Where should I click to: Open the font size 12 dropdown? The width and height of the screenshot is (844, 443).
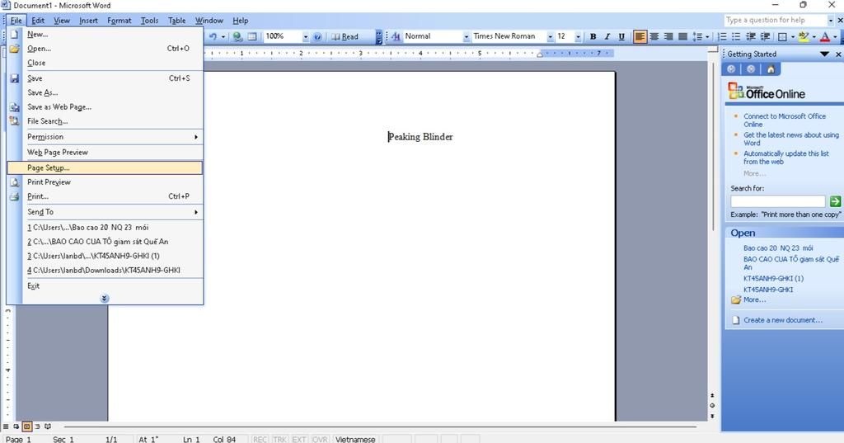578,36
